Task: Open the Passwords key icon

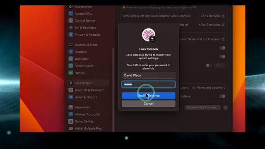Action: click(71, 107)
